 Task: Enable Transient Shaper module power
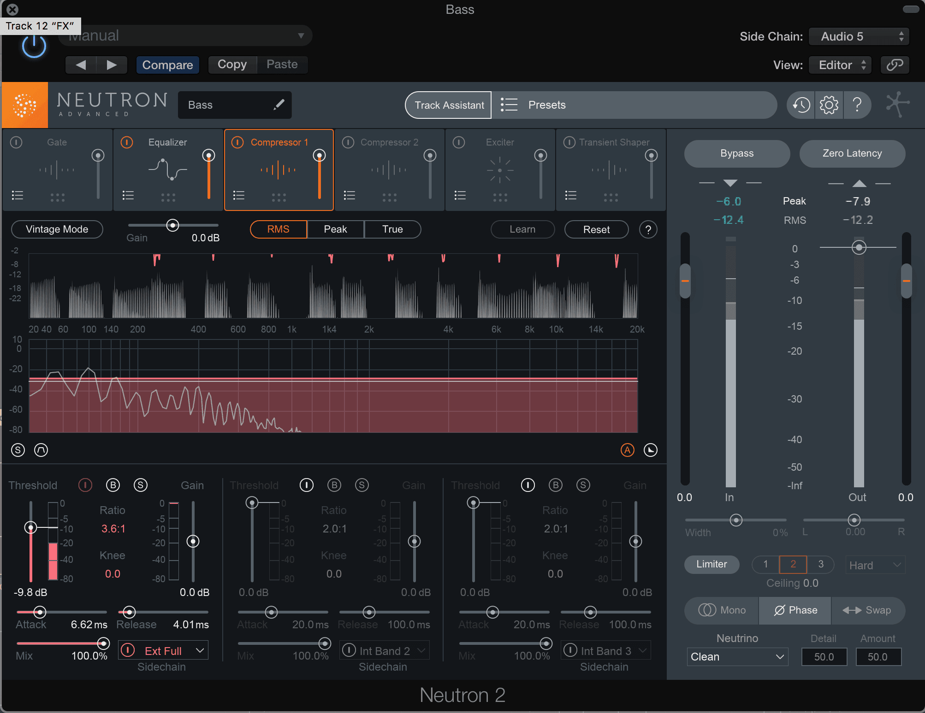(569, 142)
